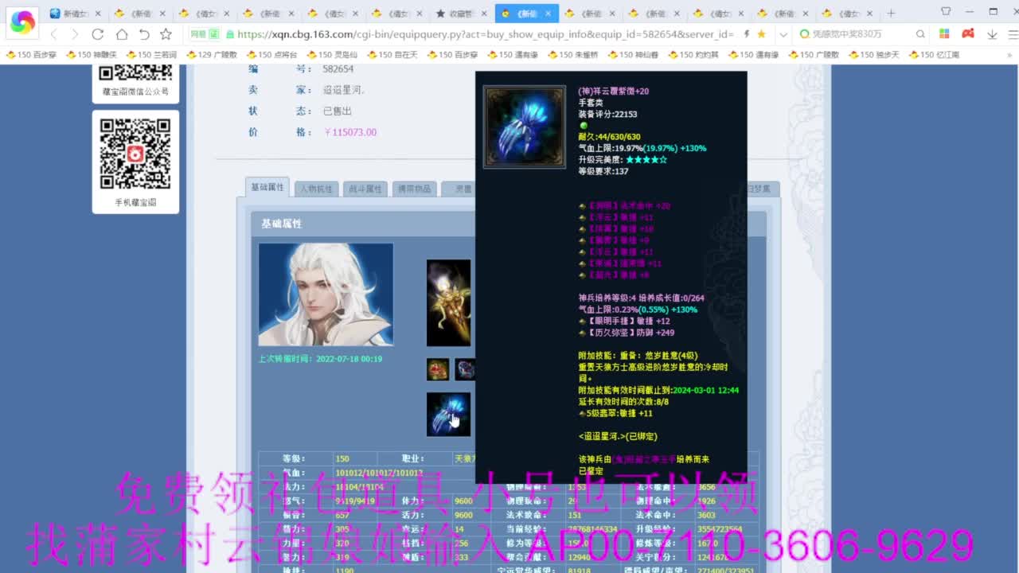Open the browser skin shirt icon
1019x573 pixels.
(x=946, y=11)
